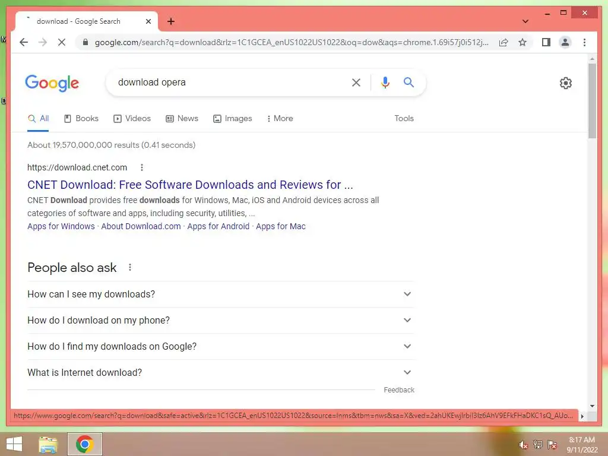Open CNET Download result title
Image resolution: width=608 pixels, height=456 pixels.
[x=190, y=185]
